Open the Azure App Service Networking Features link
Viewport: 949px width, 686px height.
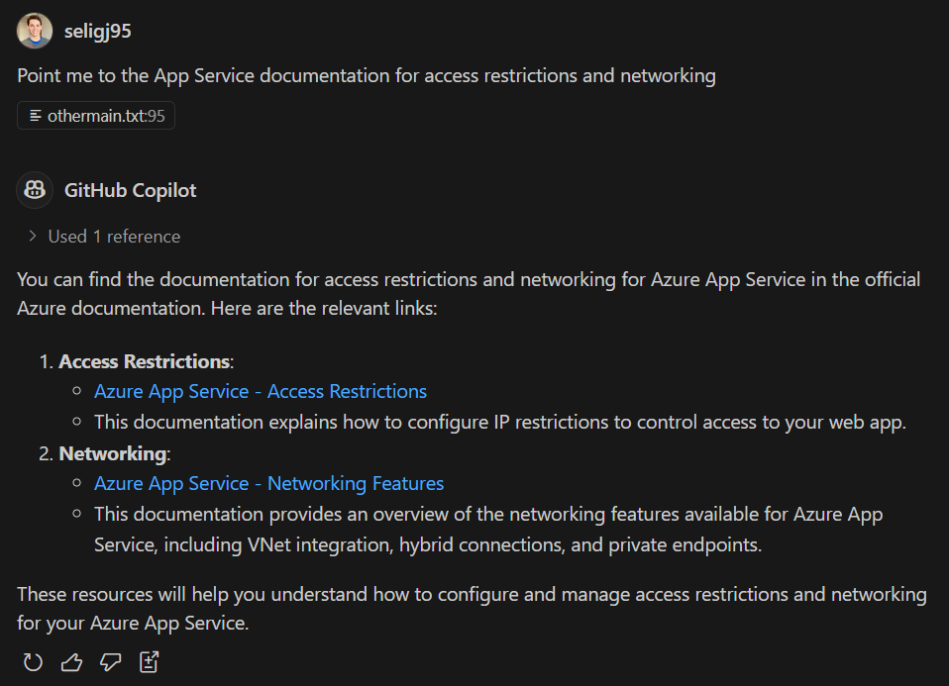(267, 483)
